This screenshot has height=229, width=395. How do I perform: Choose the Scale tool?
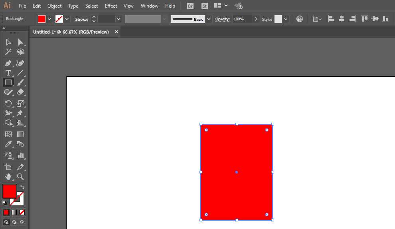(20, 104)
